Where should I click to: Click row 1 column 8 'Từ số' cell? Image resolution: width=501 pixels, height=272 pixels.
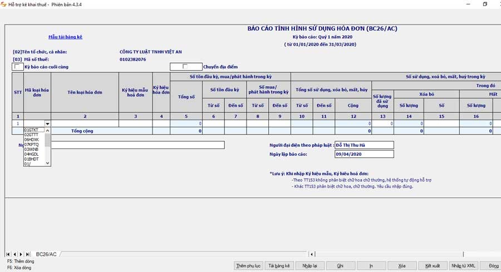pyautogui.click(x=258, y=123)
